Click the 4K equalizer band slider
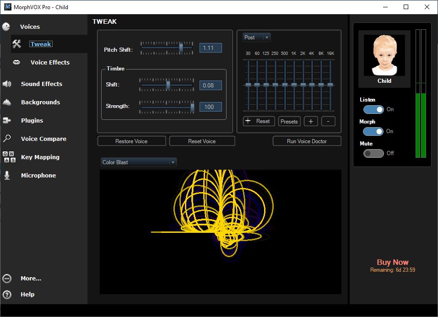The image size is (438, 317). [312, 85]
